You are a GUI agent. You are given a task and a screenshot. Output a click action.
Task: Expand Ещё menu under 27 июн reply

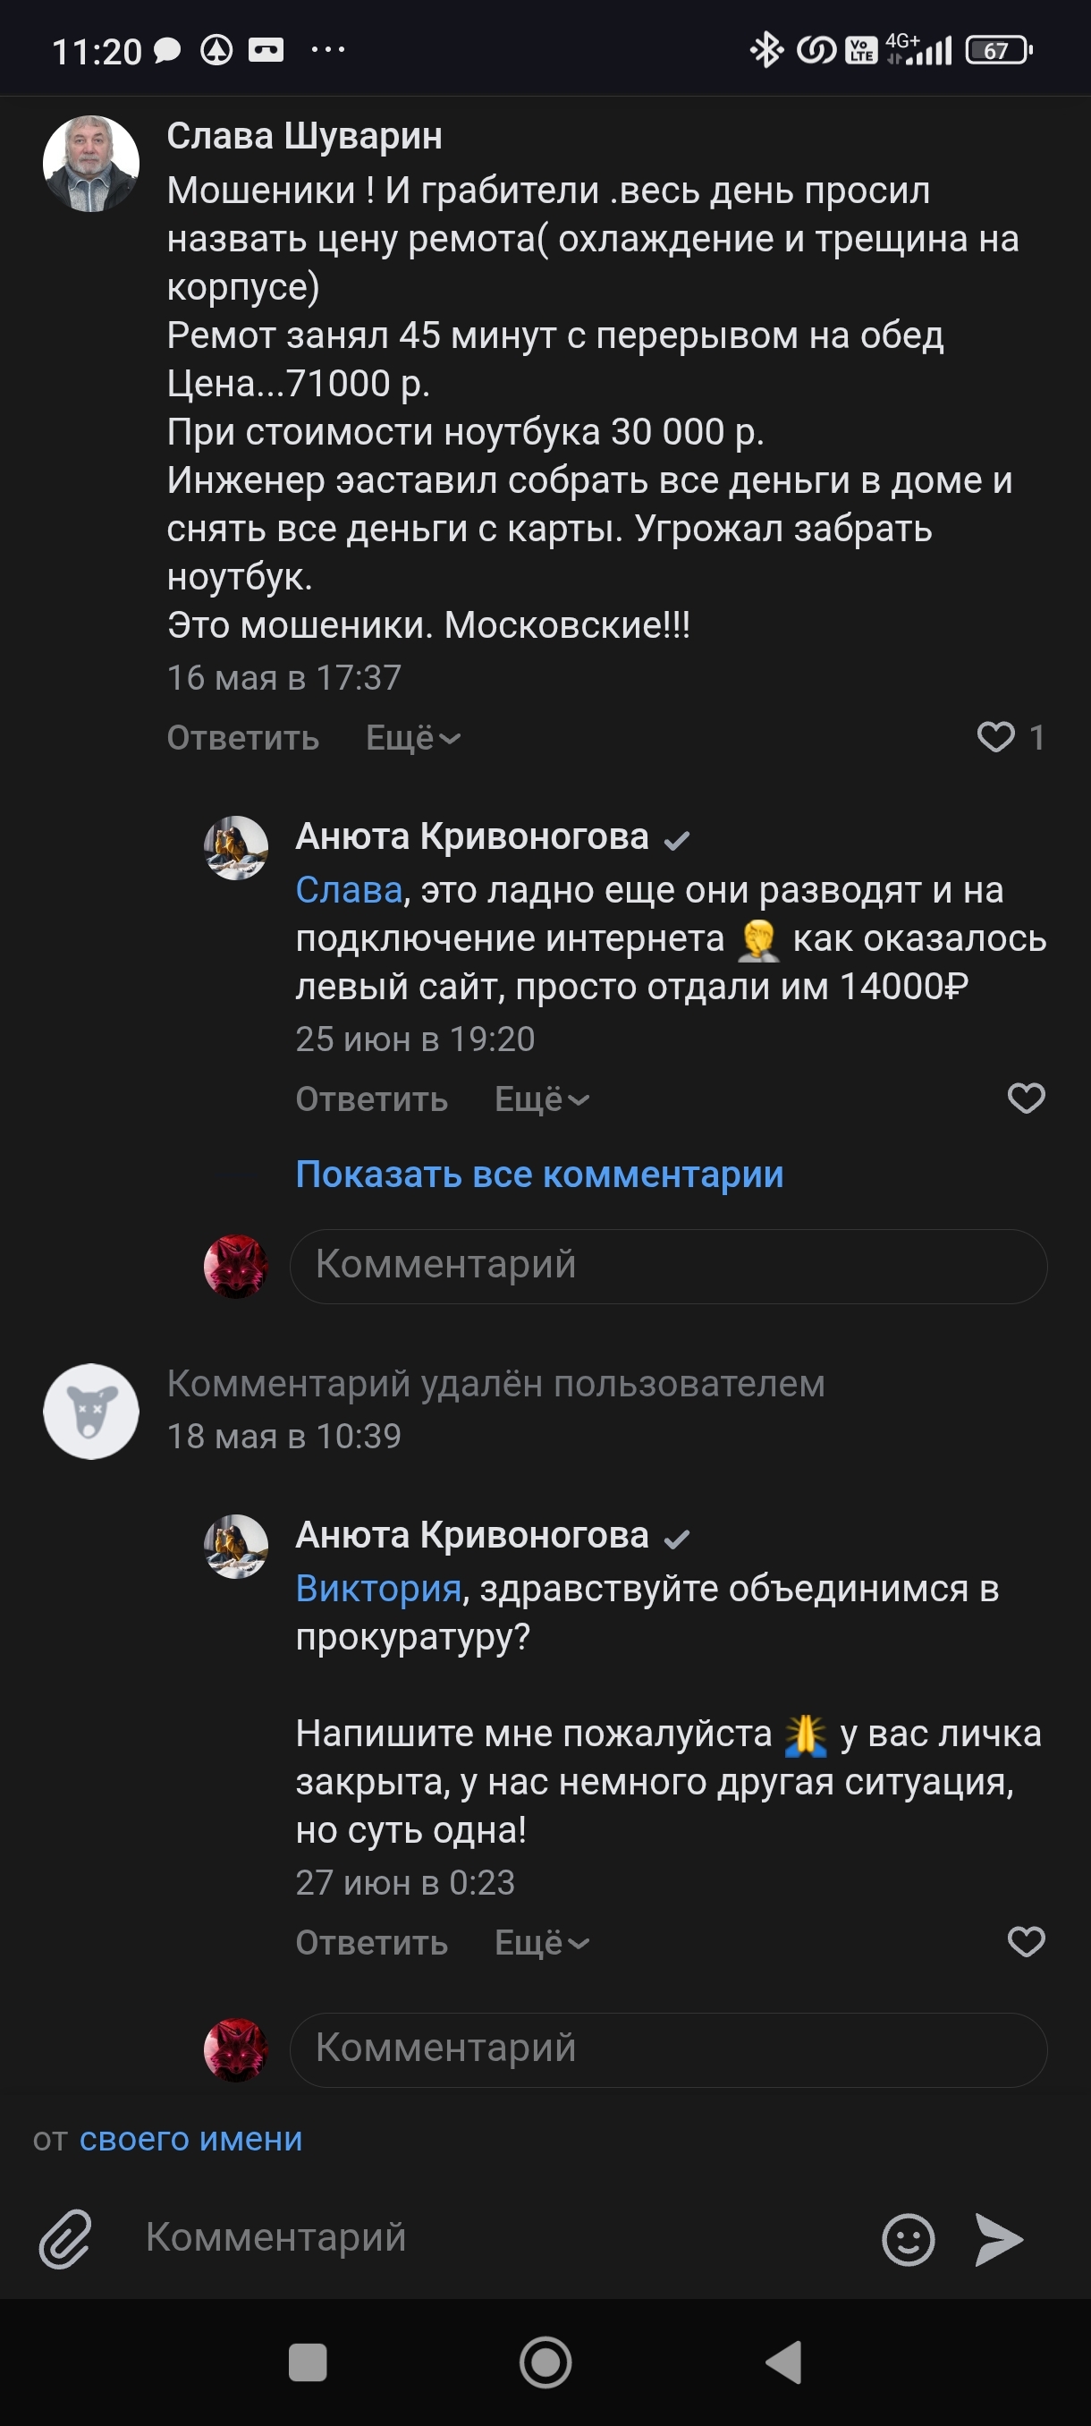click(541, 1943)
